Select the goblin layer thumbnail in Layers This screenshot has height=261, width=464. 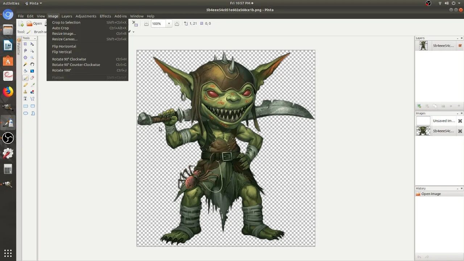423,46
